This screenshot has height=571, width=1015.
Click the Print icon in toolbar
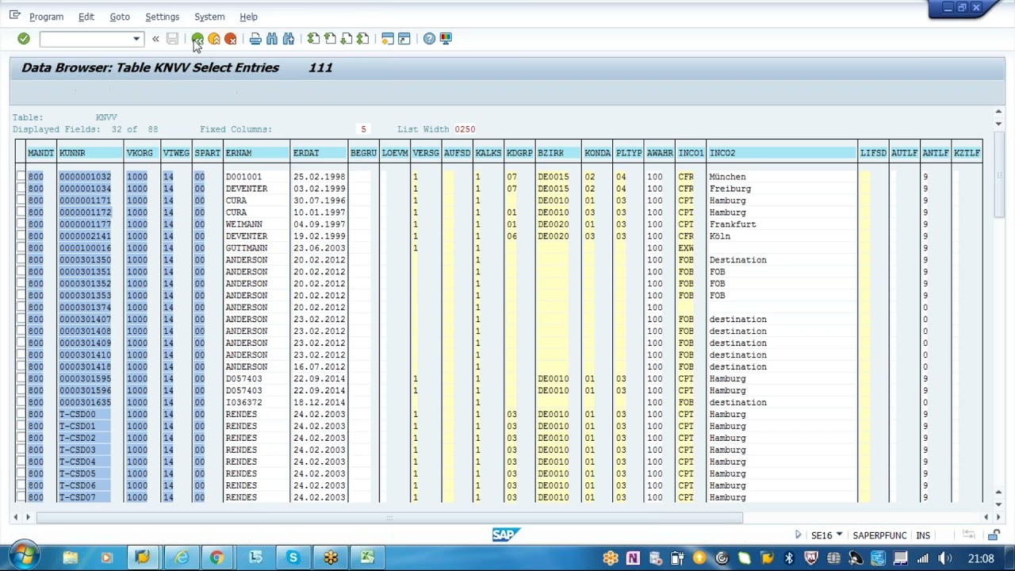tap(255, 39)
